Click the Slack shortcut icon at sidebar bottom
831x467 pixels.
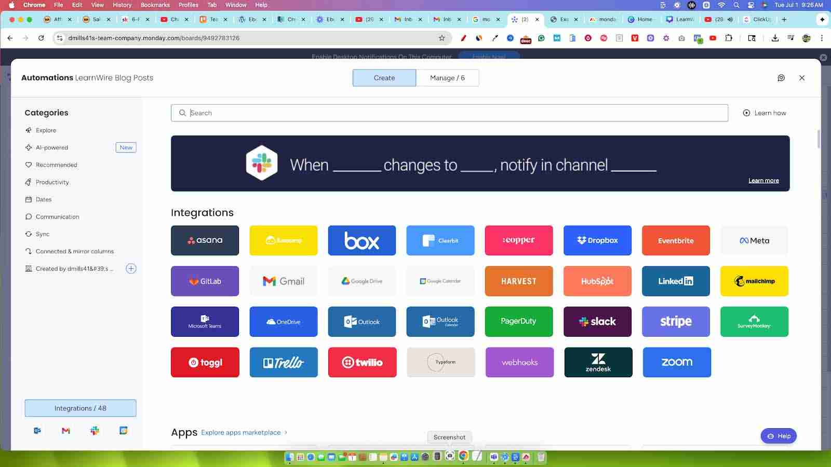[94, 431]
